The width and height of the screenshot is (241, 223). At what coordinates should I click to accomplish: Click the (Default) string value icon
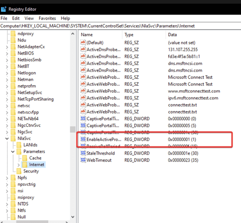(83, 42)
